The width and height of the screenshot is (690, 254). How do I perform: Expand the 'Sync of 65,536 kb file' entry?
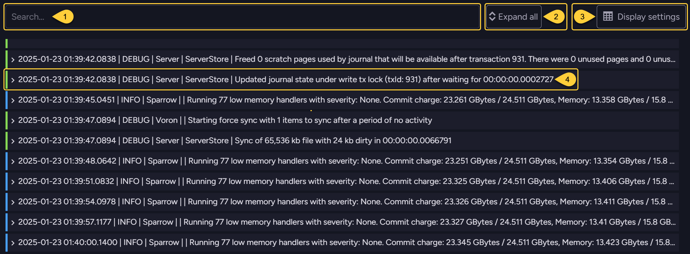click(x=13, y=141)
